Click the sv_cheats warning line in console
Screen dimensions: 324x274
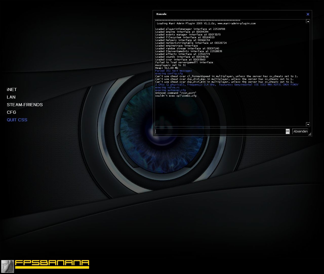pos(227,76)
